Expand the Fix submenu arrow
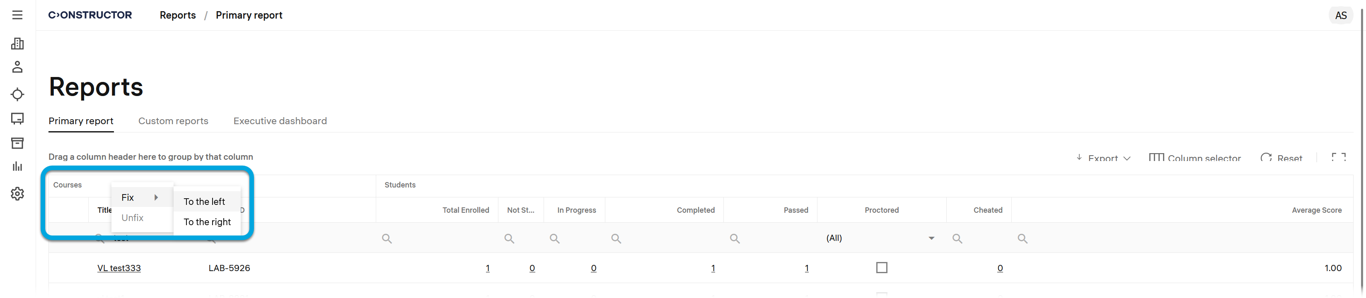The image size is (1366, 298). pos(156,197)
